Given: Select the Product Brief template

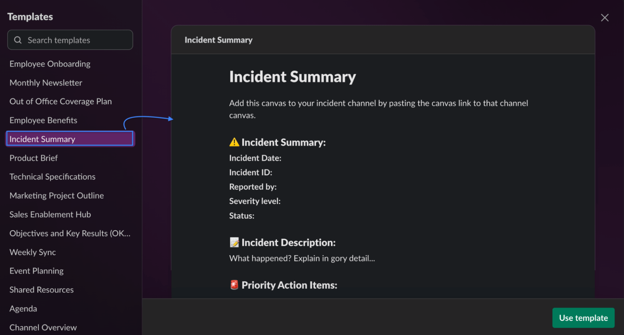Looking at the screenshot, I should point(33,158).
